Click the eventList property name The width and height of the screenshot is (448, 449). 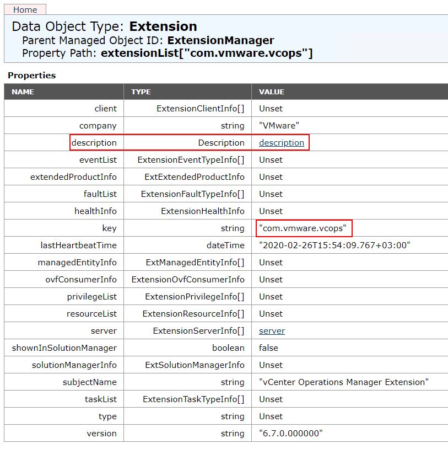pos(98,160)
